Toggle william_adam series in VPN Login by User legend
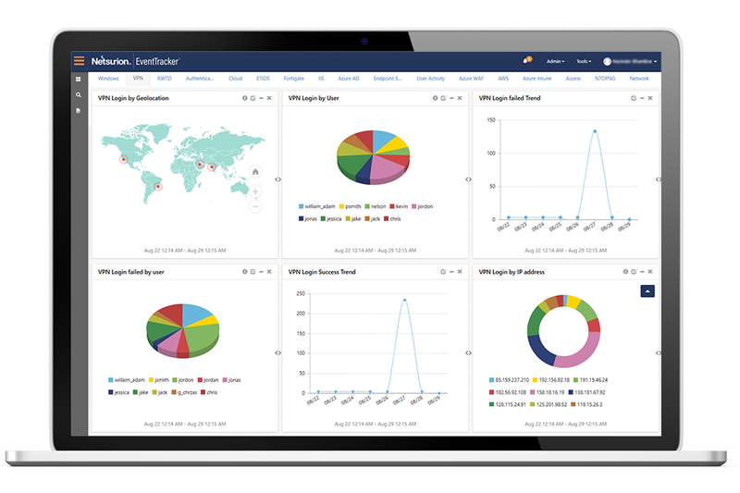Screen dimensions: 740x493 click(316, 206)
